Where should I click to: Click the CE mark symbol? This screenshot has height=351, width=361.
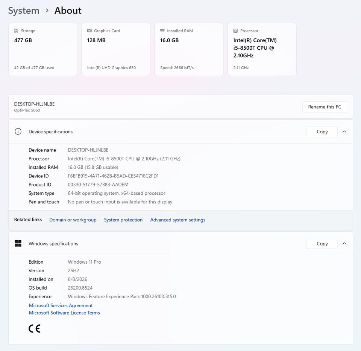click(35, 329)
